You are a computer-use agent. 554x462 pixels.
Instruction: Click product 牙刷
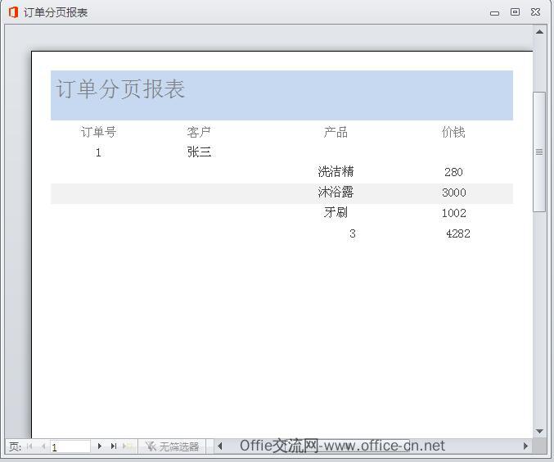pyautogui.click(x=336, y=212)
